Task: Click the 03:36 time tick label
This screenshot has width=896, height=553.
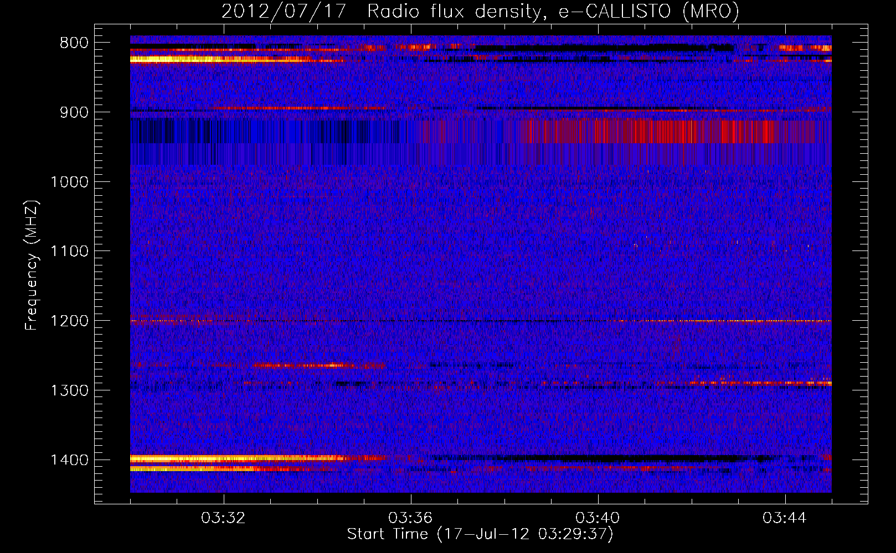Action: click(411, 518)
